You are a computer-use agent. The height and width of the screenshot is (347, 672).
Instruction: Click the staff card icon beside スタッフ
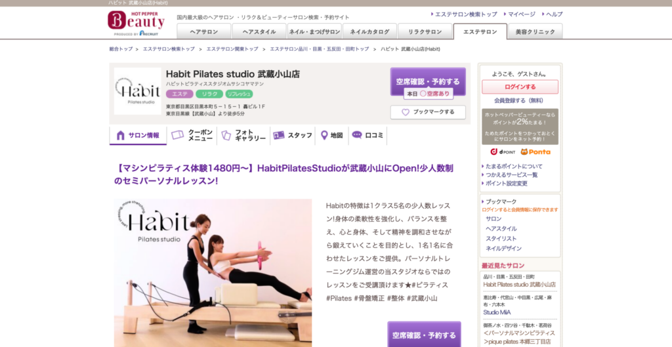279,135
